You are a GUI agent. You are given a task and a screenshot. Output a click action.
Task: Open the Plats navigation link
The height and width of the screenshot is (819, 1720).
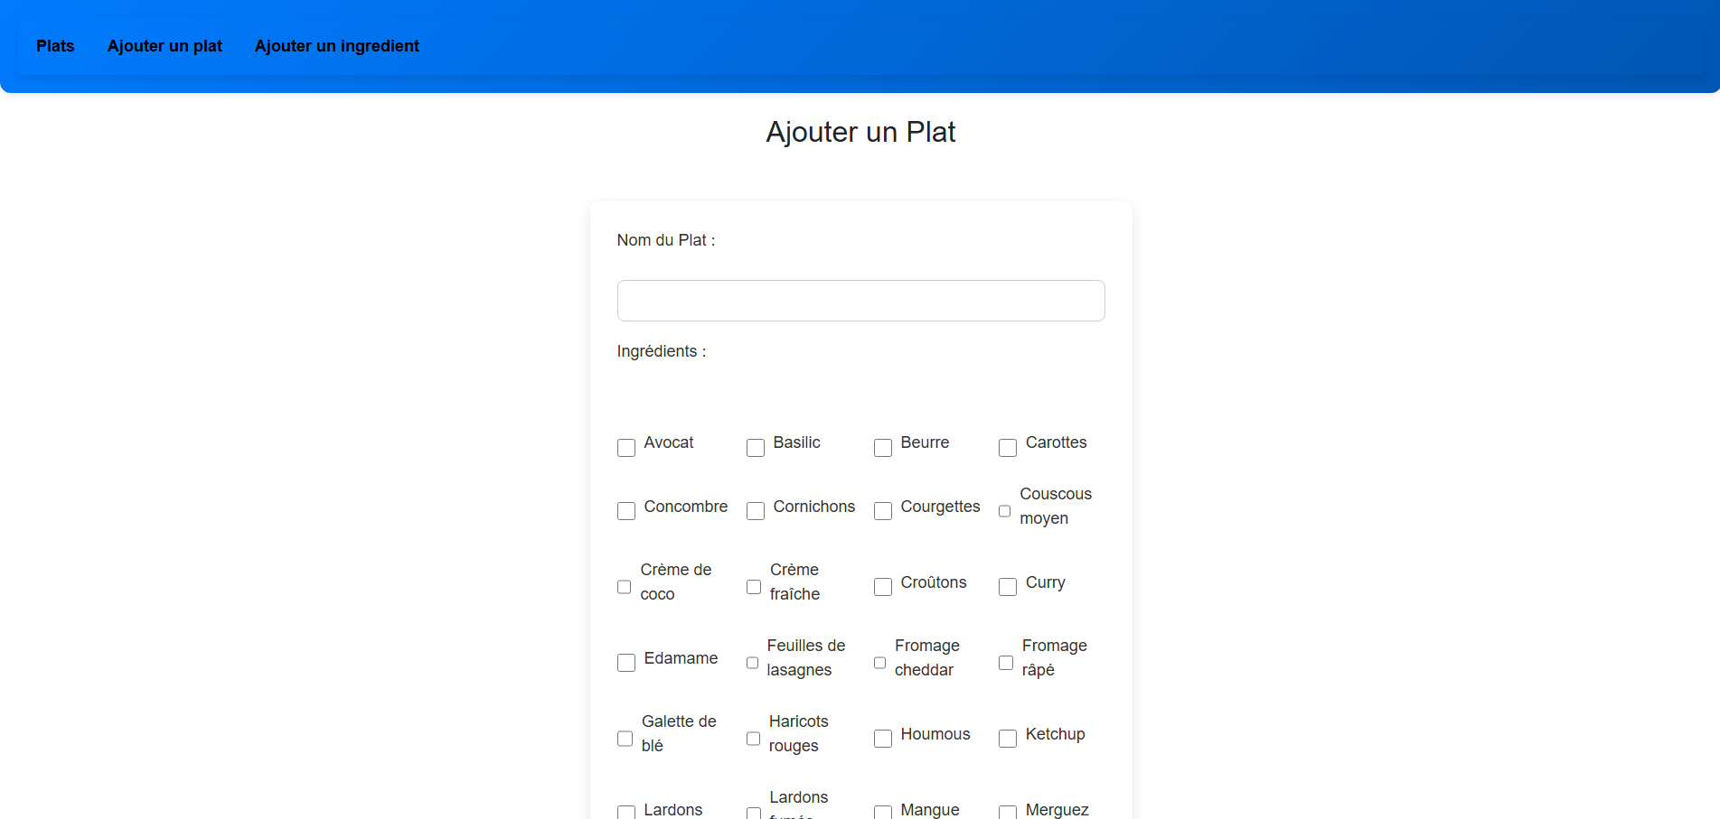point(55,46)
